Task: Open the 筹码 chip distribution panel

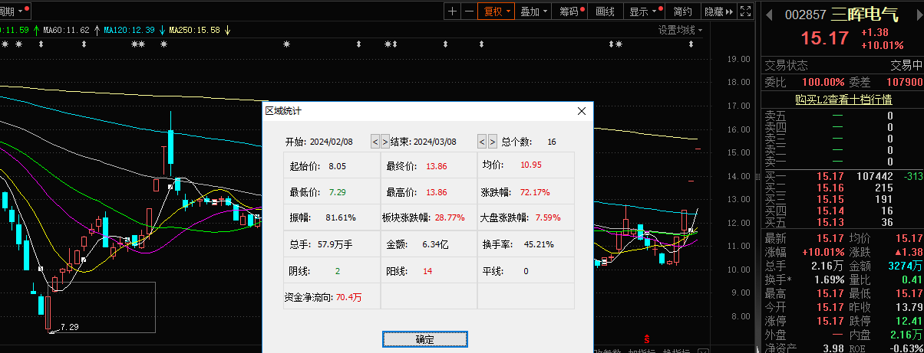Action: 569,11
